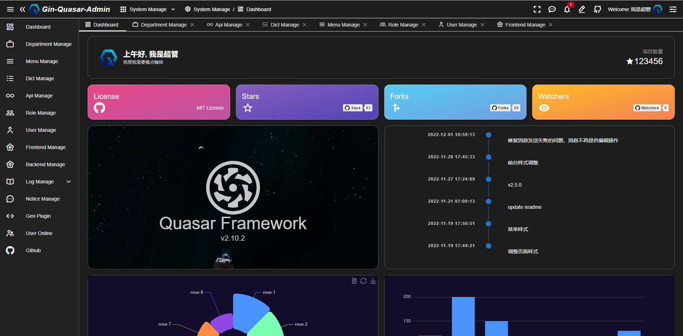This screenshot has height=336, width=683.
Task: Open Role Manage in sidebar
Action: [40, 113]
